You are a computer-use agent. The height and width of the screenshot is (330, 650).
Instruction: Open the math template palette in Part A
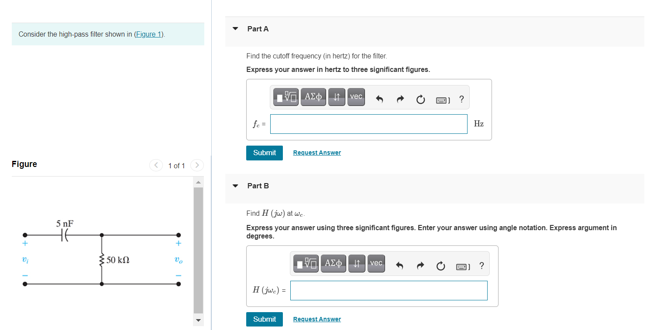click(x=285, y=97)
